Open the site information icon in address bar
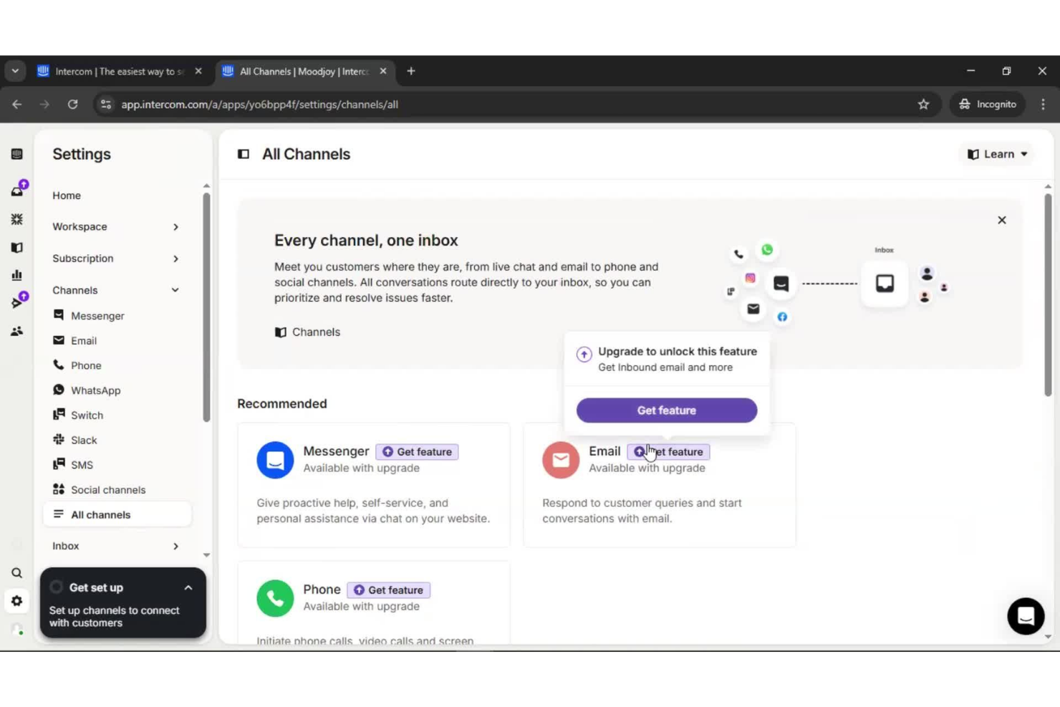The image size is (1060, 707). [x=106, y=105]
